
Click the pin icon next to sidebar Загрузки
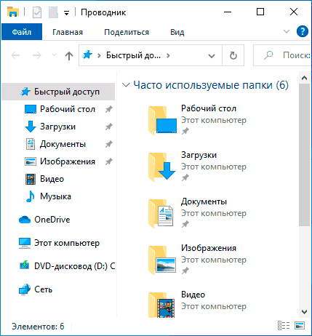tap(109, 127)
